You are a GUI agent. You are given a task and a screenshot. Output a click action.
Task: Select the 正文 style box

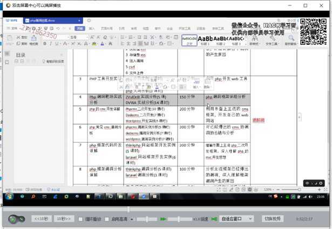(x=189, y=41)
